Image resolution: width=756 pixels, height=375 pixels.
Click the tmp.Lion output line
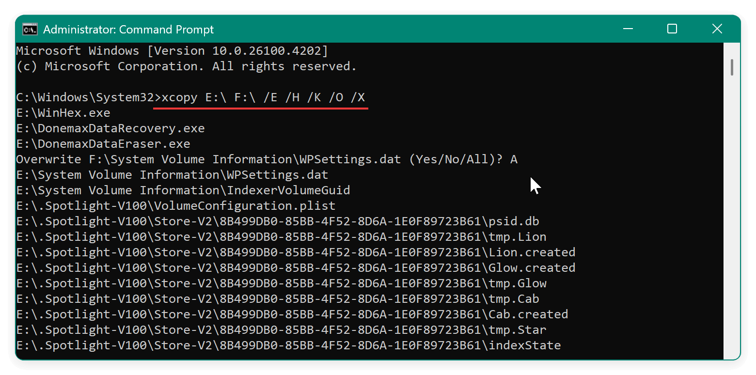pos(281,236)
